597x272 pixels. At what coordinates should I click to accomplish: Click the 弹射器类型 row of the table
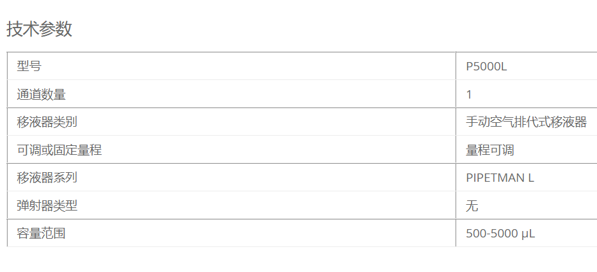point(302,205)
